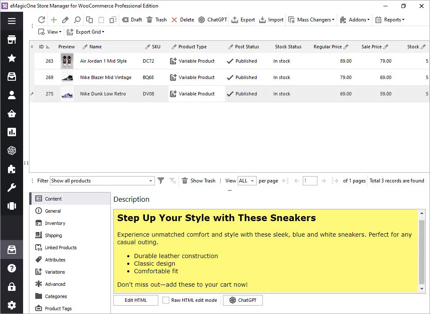This screenshot has height=314, width=430.
Task: Click the Edit HTML button
Action: coord(135,300)
